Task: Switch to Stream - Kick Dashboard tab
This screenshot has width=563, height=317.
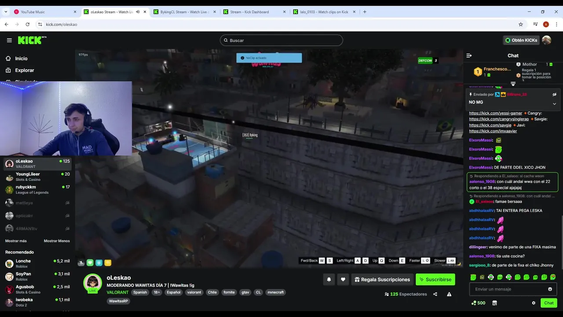Action: [x=255, y=12]
